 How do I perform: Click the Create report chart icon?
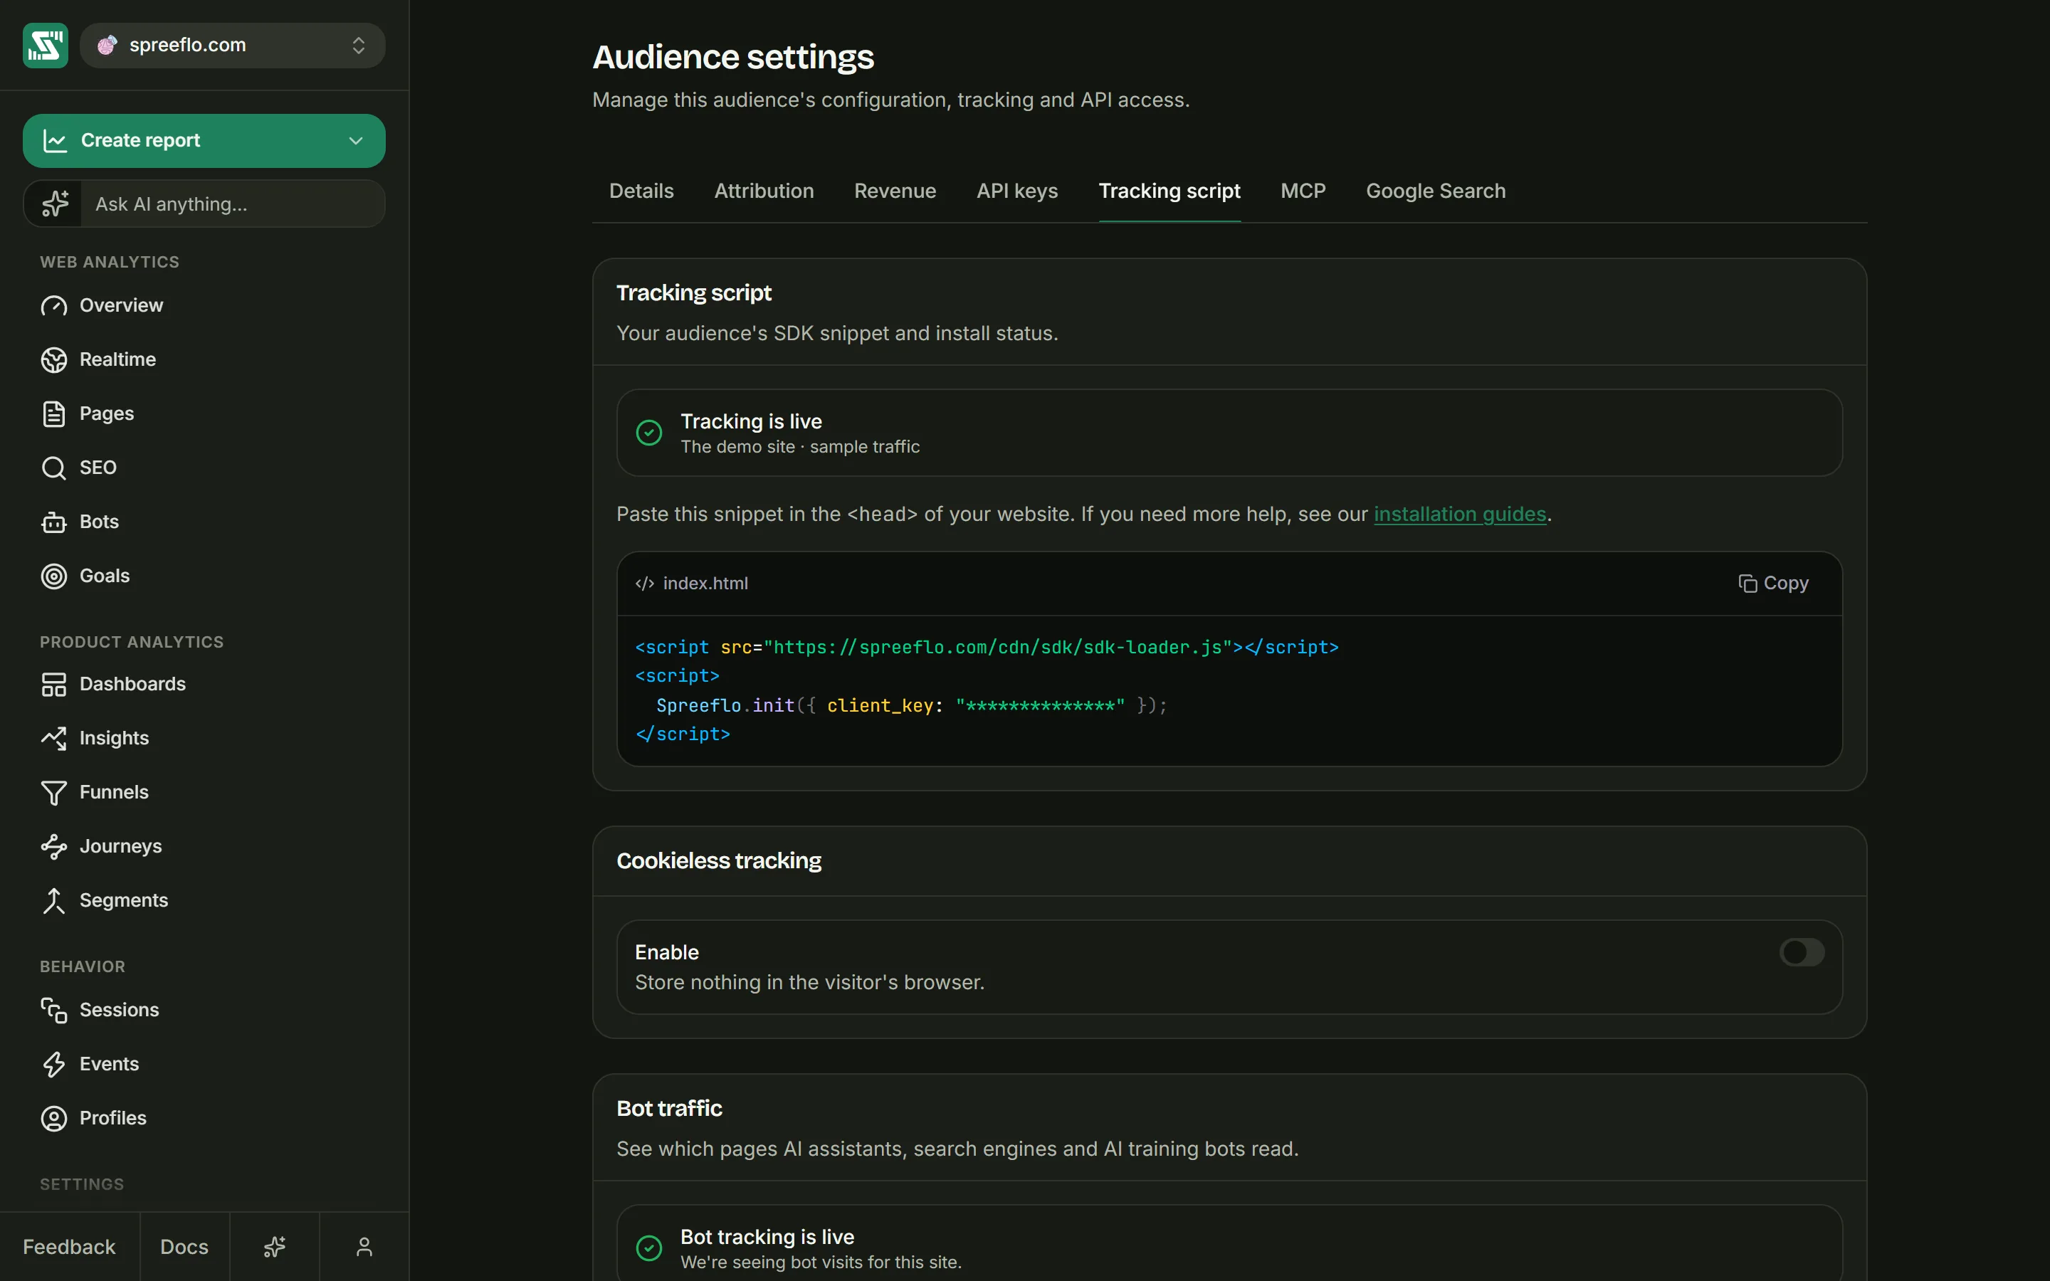[55, 141]
